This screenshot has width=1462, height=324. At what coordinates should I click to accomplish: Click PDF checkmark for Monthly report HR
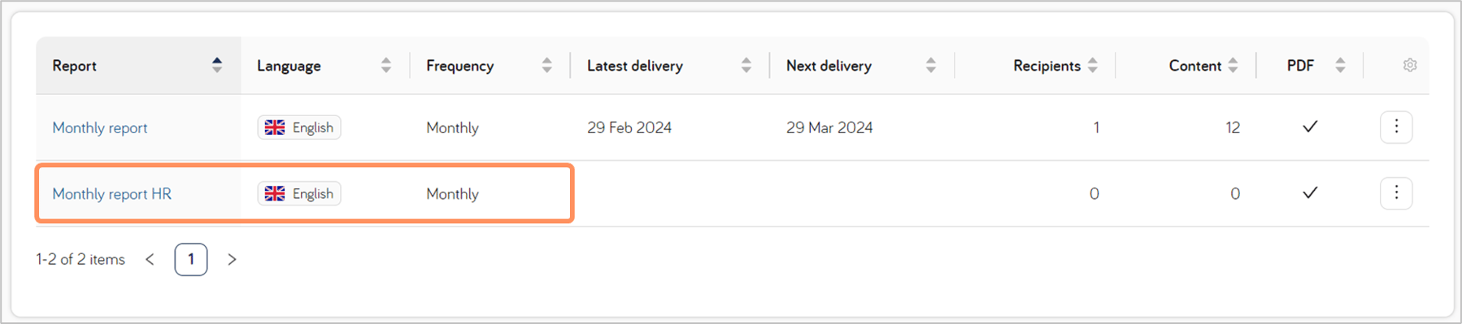[x=1310, y=193]
